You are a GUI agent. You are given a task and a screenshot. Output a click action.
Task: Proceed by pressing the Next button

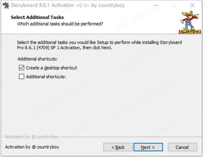click(148, 147)
